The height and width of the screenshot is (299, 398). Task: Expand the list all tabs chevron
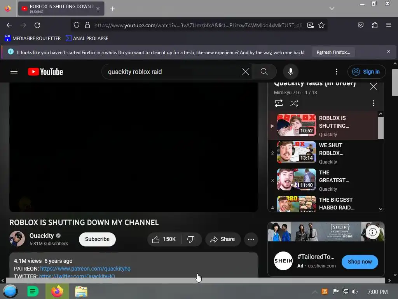click(x=332, y=9)
